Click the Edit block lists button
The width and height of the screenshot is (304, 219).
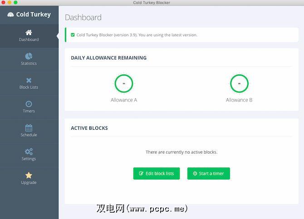(x=157, y=174)
